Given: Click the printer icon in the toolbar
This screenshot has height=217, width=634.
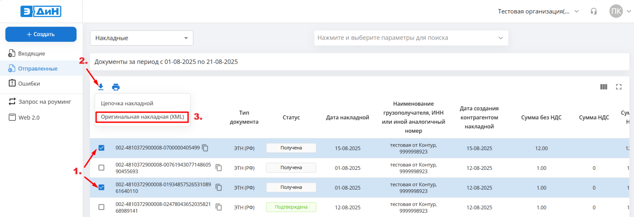Looking at the screenshot, I should click(x=116, y=87).
